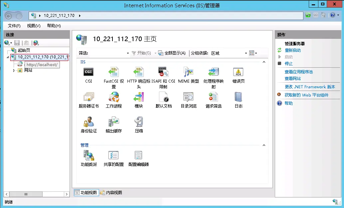Image resolution: width=344 pixels, height=208 pixels.
Task: Click 获取新的 Web 平台组件 link
Action: coord(306,95)
